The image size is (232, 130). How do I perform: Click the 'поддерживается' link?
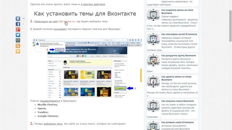(x=50, y=101)
